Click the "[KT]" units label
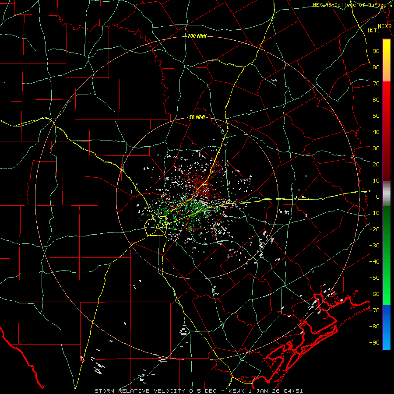This screenshot has height=394, width=394. point(374,30)
